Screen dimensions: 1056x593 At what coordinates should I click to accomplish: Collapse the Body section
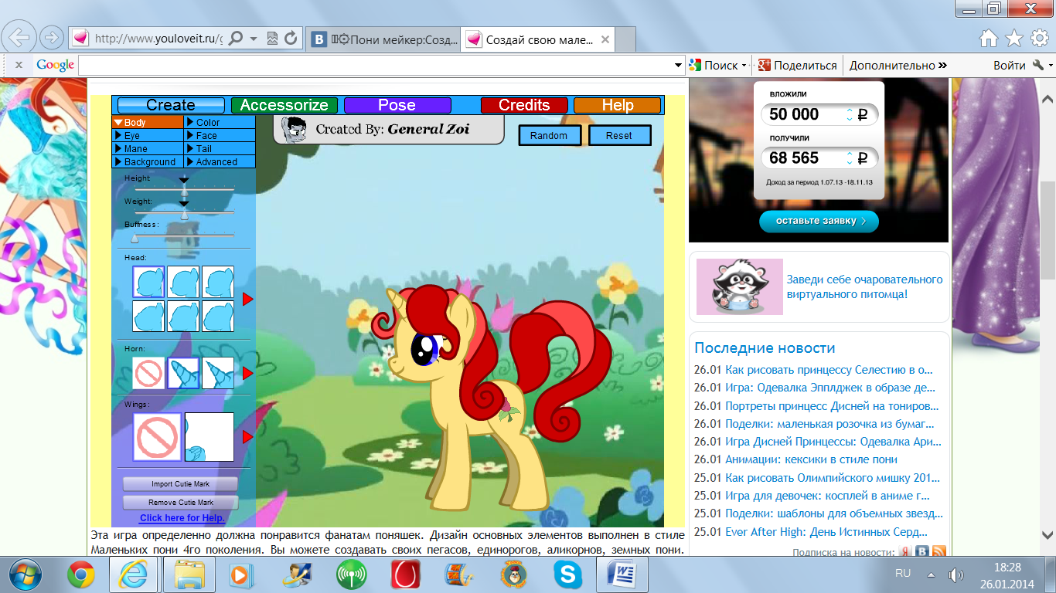pos(148,122)
